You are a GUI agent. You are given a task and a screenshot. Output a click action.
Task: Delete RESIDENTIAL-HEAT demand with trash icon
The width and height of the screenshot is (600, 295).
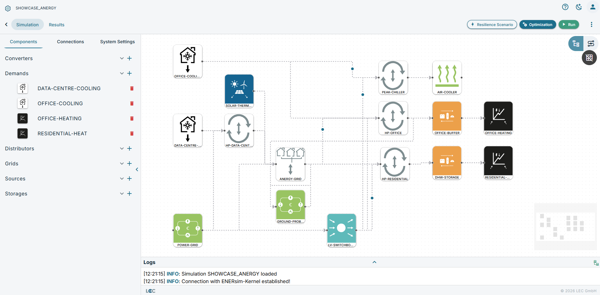(x=132, y=133)
